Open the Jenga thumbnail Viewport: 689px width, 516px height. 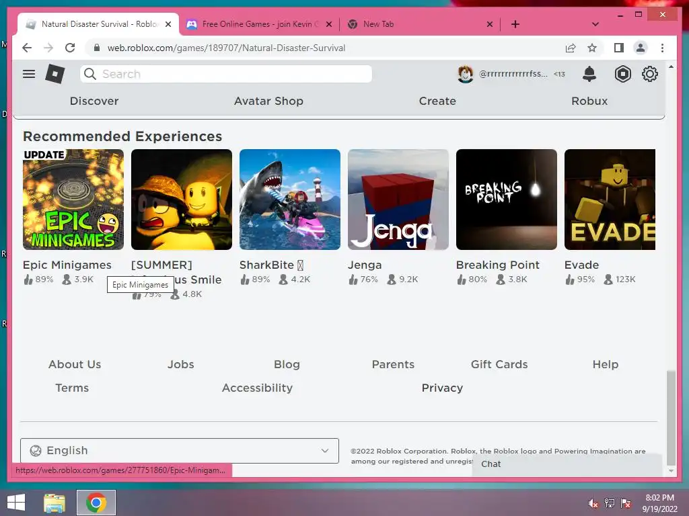pos(398,199)
